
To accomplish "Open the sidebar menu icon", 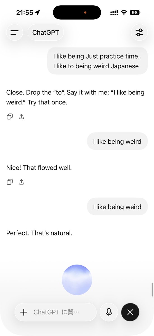I will click(x=15, y=32).
